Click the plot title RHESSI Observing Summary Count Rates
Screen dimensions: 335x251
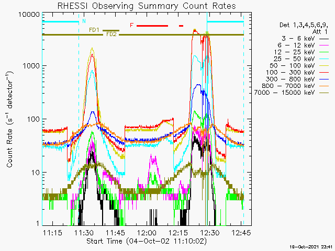coord(147,6)
